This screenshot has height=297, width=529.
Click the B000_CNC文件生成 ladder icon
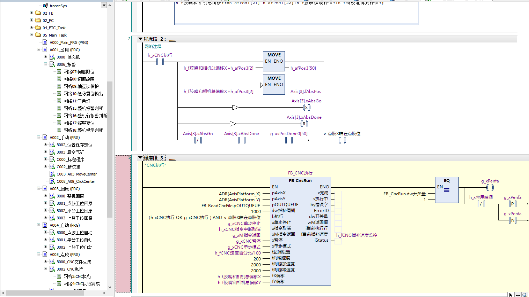point(52,261)
